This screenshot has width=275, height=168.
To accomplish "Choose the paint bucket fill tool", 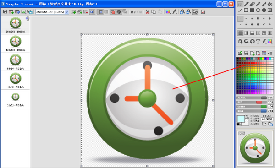I will pyautogui.click(x=270, y=4).
